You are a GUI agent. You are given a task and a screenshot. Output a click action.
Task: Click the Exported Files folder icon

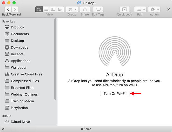click(x=7, y=88)
